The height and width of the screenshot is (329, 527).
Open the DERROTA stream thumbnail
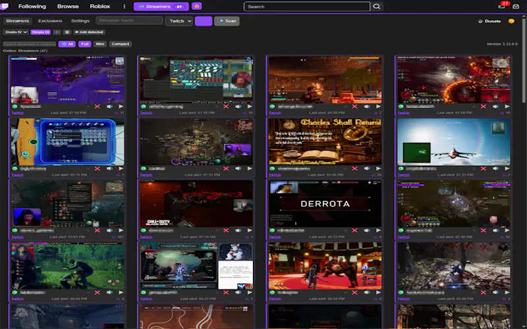point(325,203)
